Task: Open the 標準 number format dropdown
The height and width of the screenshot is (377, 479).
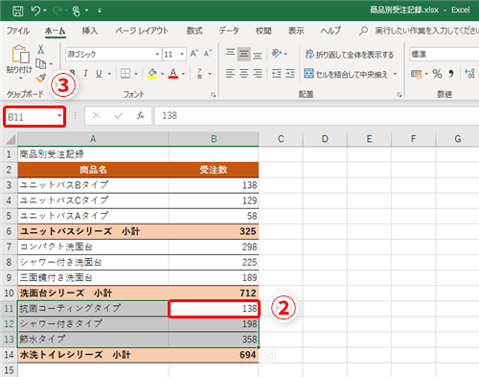Action: (x=445, y=54)
